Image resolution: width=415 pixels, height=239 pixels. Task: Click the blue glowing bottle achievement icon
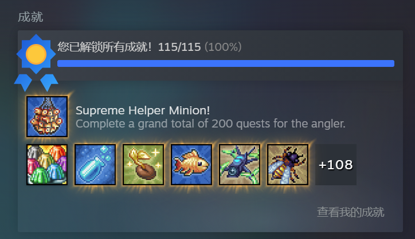point(95,165)
